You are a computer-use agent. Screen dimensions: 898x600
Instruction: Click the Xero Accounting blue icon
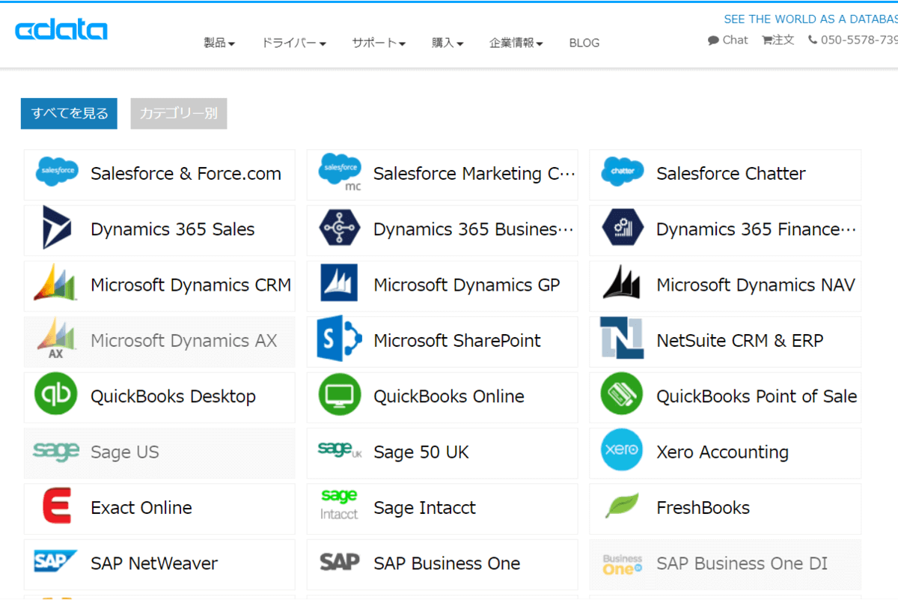[622, 450]
